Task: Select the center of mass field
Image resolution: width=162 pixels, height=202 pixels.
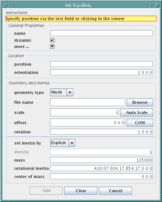Action: tap(101, 176)
